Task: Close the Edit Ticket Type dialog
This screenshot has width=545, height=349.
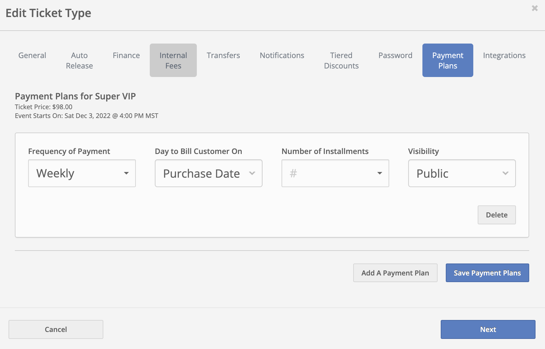Action: point(535,8)
